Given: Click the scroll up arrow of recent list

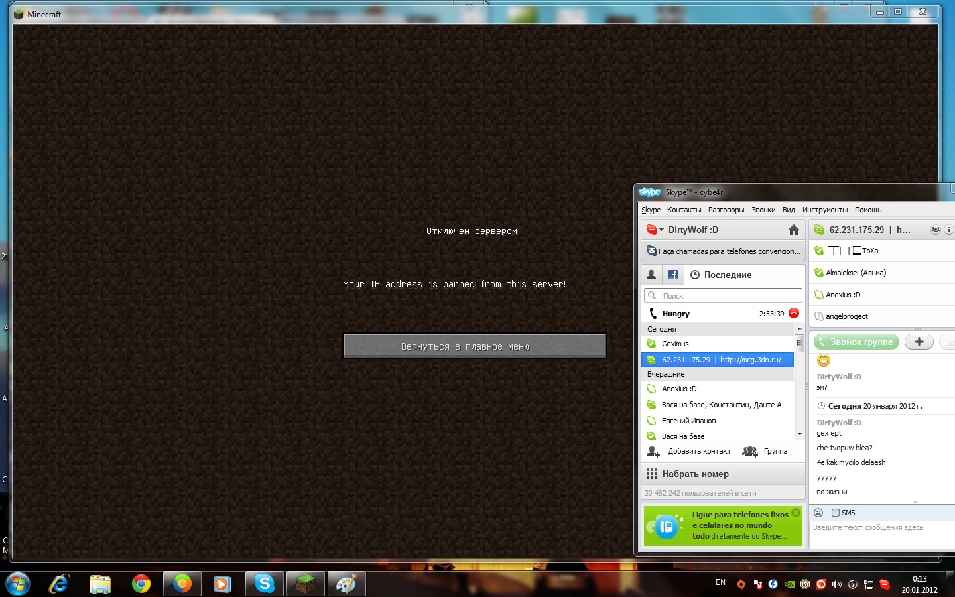Looking at the screenshot, I should click(799, 328).
